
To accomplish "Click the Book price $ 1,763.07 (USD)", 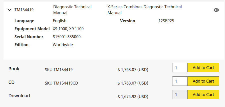I will [x=133, y=70].
